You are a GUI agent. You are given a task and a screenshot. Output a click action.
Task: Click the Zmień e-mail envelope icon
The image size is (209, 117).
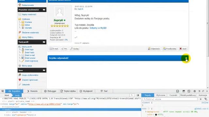23,55
